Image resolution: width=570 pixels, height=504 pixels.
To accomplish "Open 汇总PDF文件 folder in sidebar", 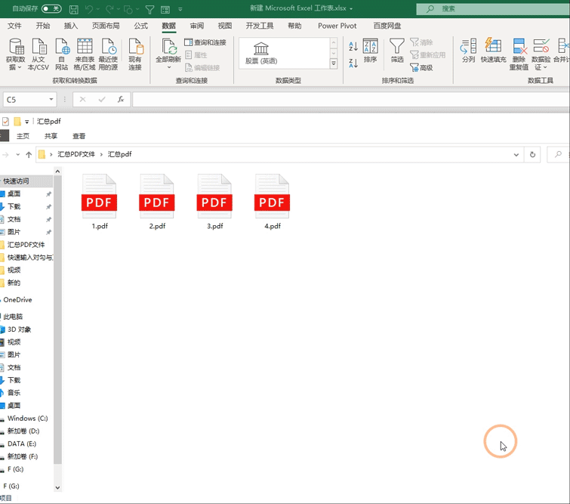I will 26,245.
